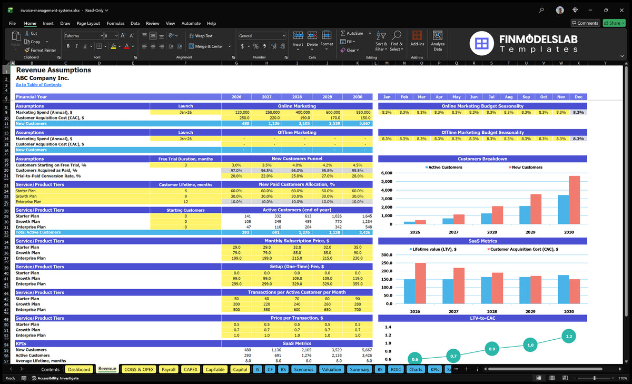Click Wrap Text

click(201, 36)
